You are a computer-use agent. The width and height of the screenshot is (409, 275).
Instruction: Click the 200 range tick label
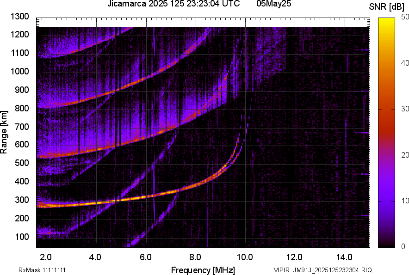(x=22, y=218)
